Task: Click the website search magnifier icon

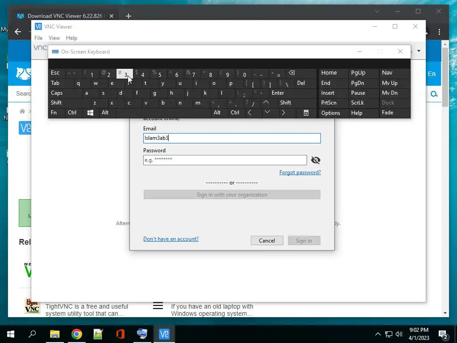Action: pos(434,94)
